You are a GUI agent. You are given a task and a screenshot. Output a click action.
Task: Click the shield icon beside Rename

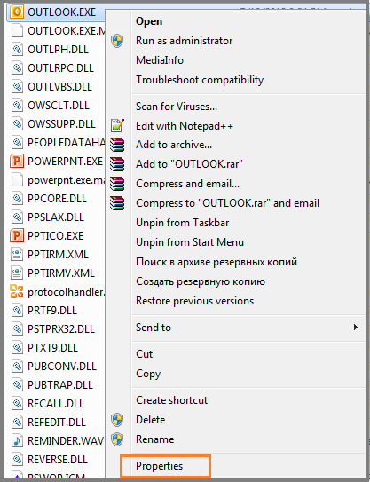(117, 439)
